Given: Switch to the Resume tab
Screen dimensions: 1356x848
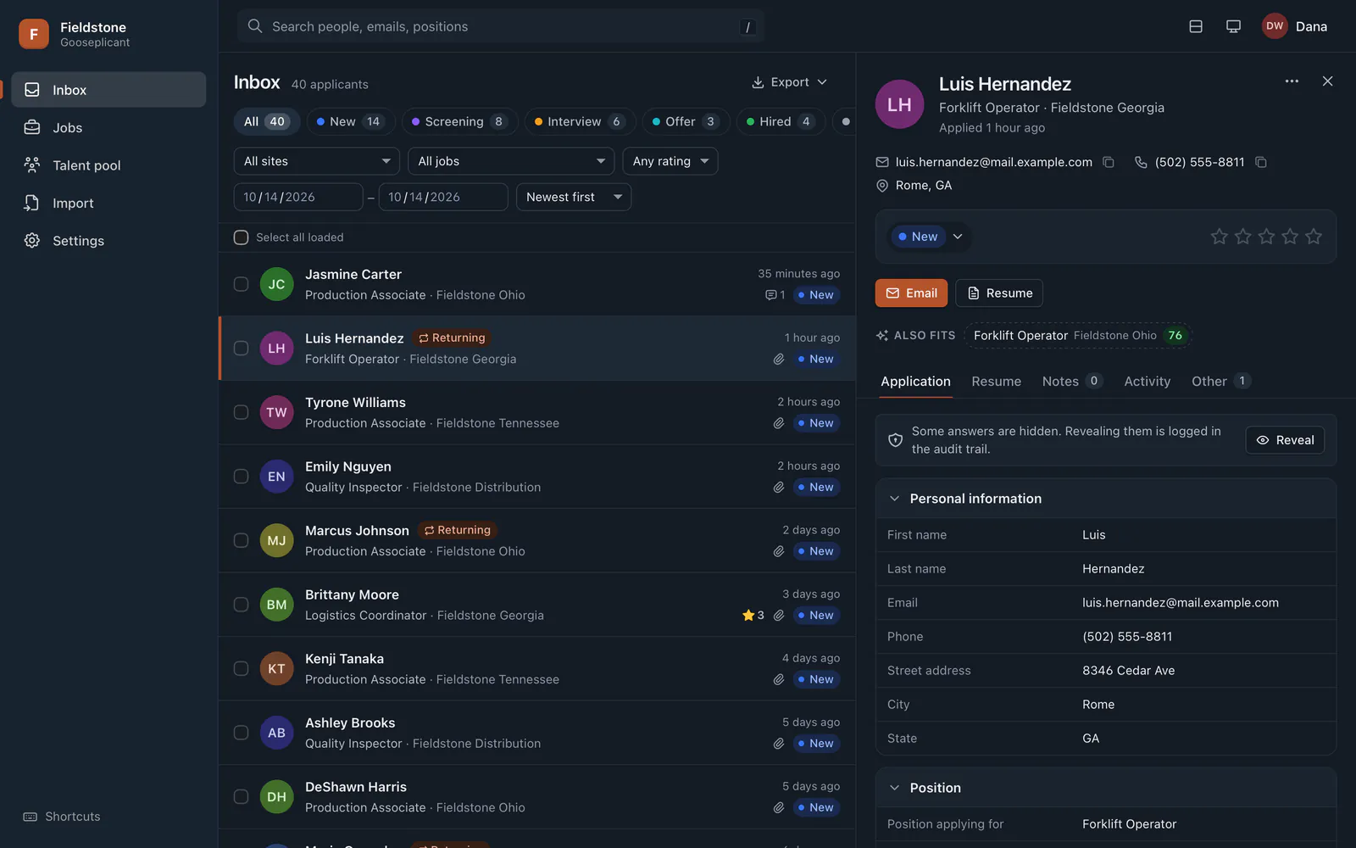Looking at the screenshot, I should coord(996,382).
